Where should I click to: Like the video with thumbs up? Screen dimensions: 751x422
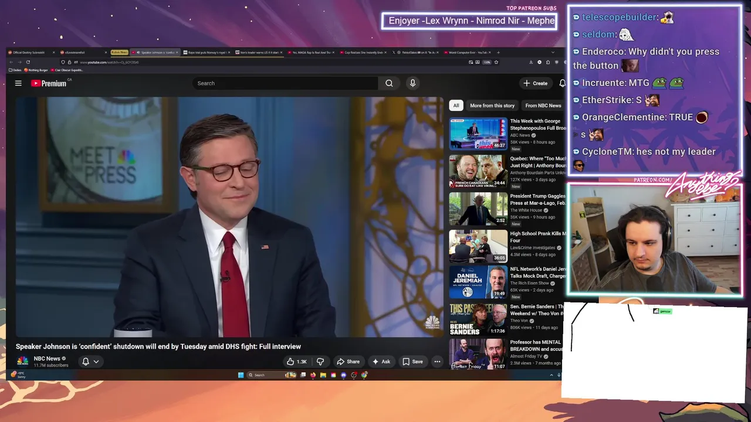click(x=297, y=362)
